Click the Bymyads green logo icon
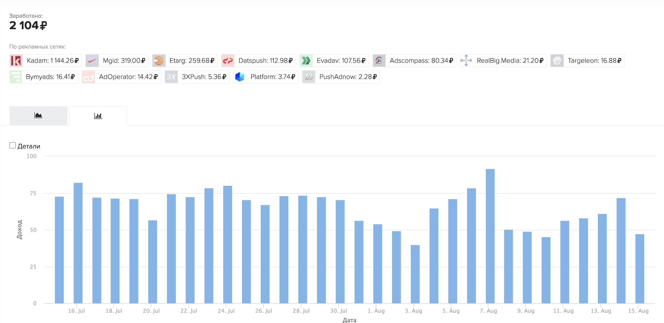This screenshot has height=323, width=664. coord(16,77)
